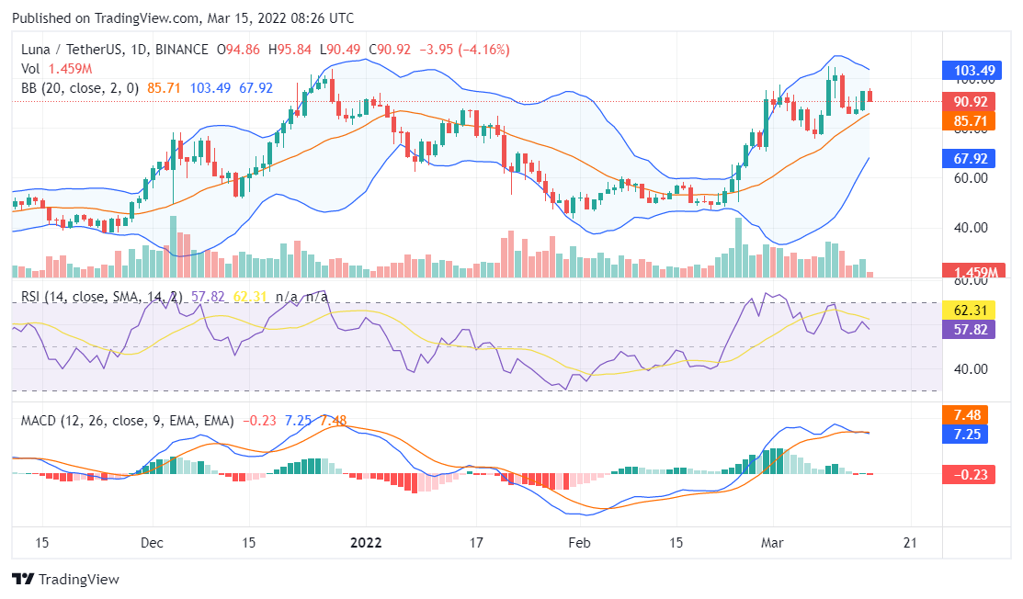The width and height of the screenshot is (1023, 599).
Task: Select the BB (20, close, 2, 0) indicator legend
Action: 80,88
